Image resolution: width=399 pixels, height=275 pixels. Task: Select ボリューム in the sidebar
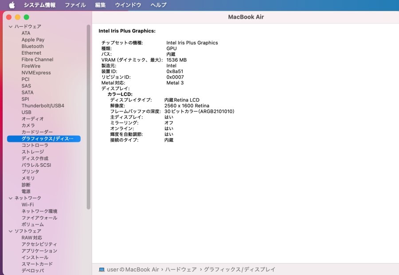[32, 224]
